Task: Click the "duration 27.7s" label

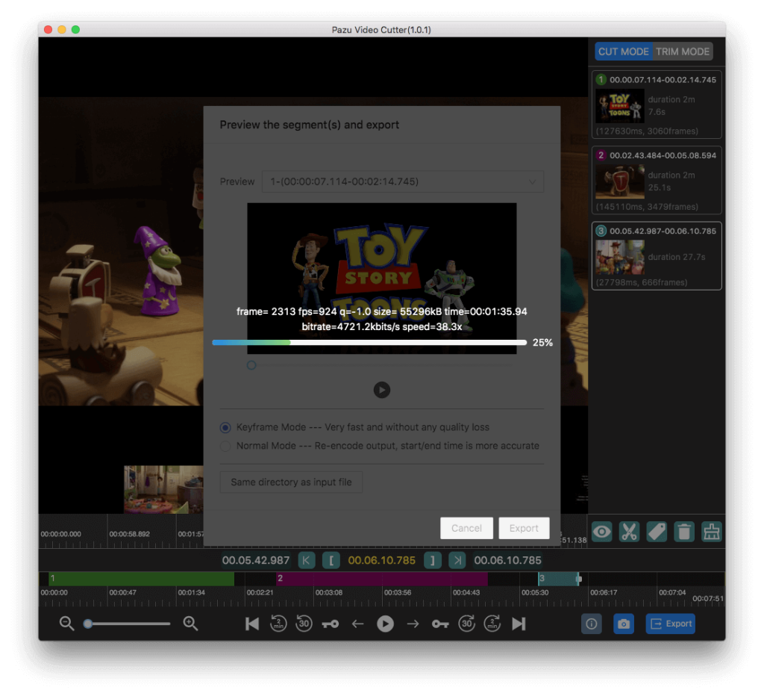Action: [676, 257]
